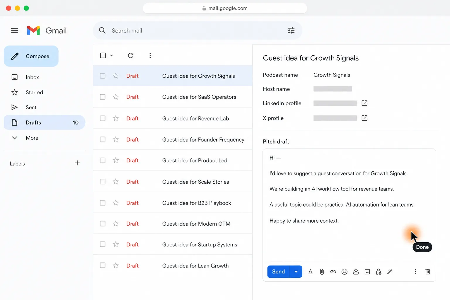Send the pitch draft
This screenshot has height=300, width=450.
(x=278, y=272)
